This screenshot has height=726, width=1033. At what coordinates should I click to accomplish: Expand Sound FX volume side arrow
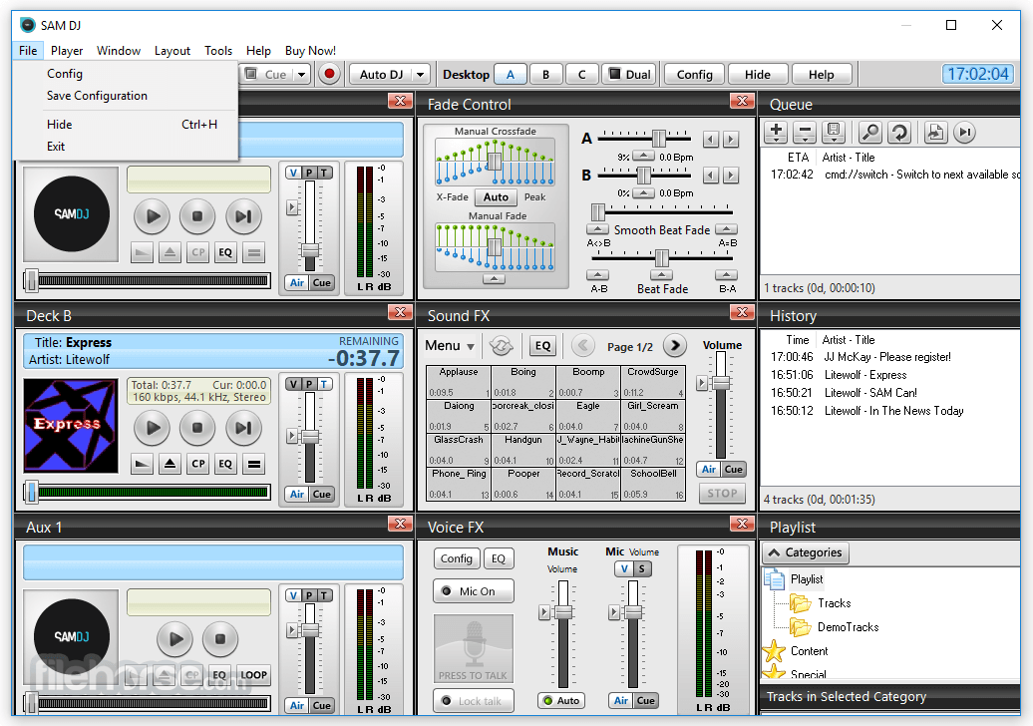[x=702, y=382]
